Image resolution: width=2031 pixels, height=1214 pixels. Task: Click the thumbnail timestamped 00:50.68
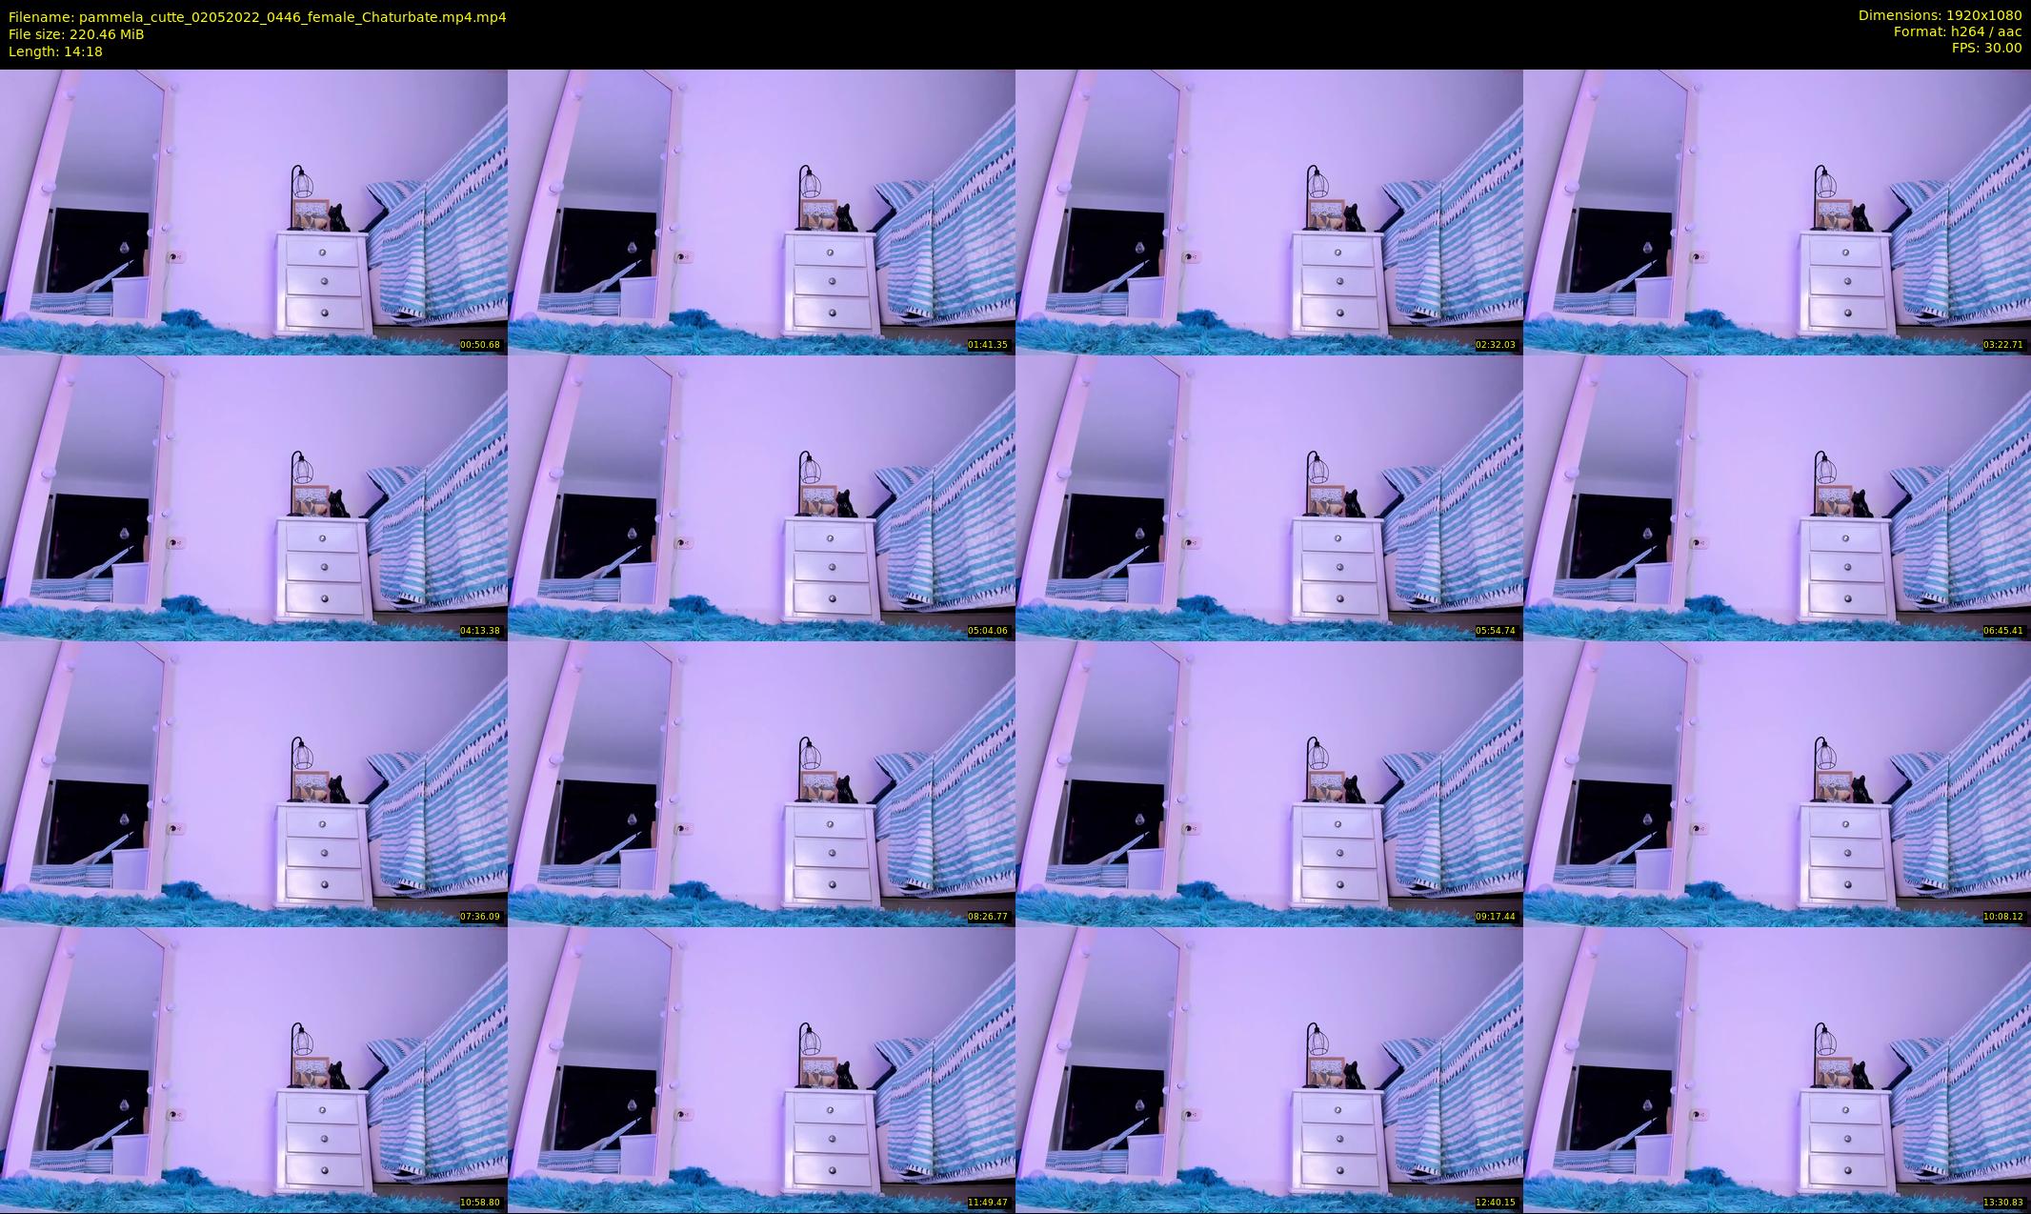coord(253,212)
